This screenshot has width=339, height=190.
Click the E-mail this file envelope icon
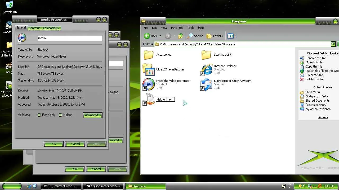(x=302, y=75)
